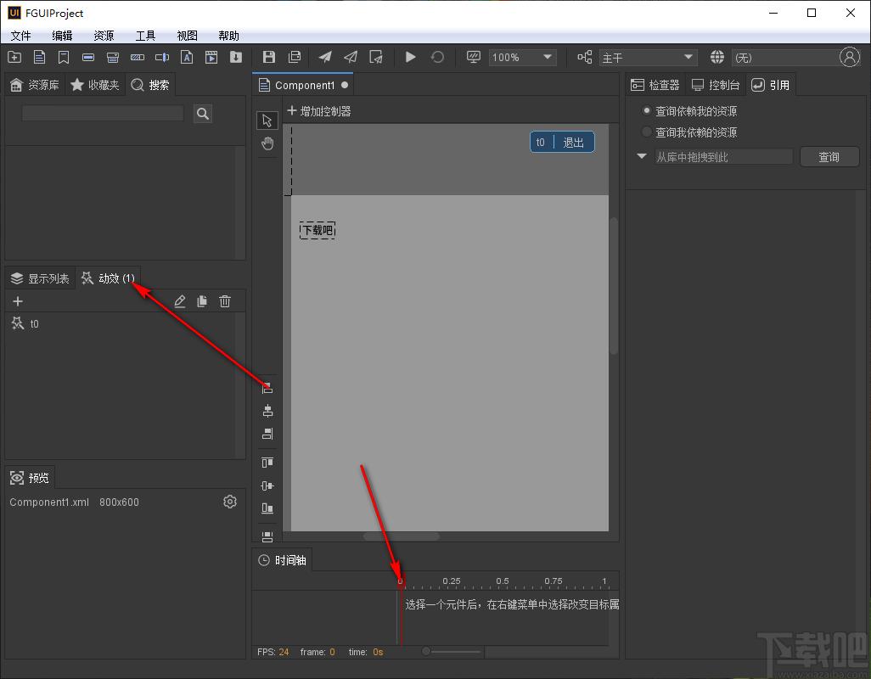This screenshot has width=871, height=679.
Task: Click the new movie clip icon
Action: 211,57
